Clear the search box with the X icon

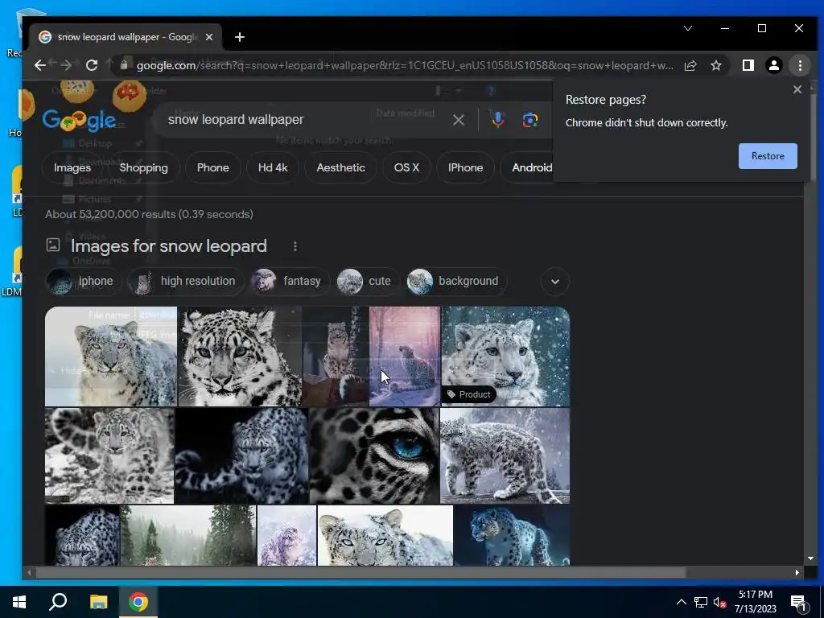[458, 120]
